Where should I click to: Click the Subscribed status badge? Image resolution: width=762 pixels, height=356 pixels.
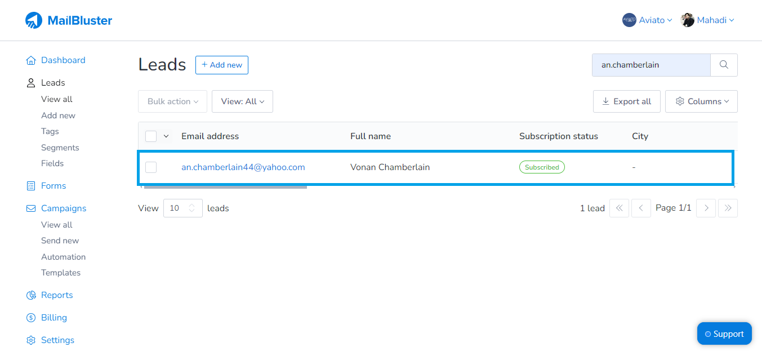[x=541, y=167]
